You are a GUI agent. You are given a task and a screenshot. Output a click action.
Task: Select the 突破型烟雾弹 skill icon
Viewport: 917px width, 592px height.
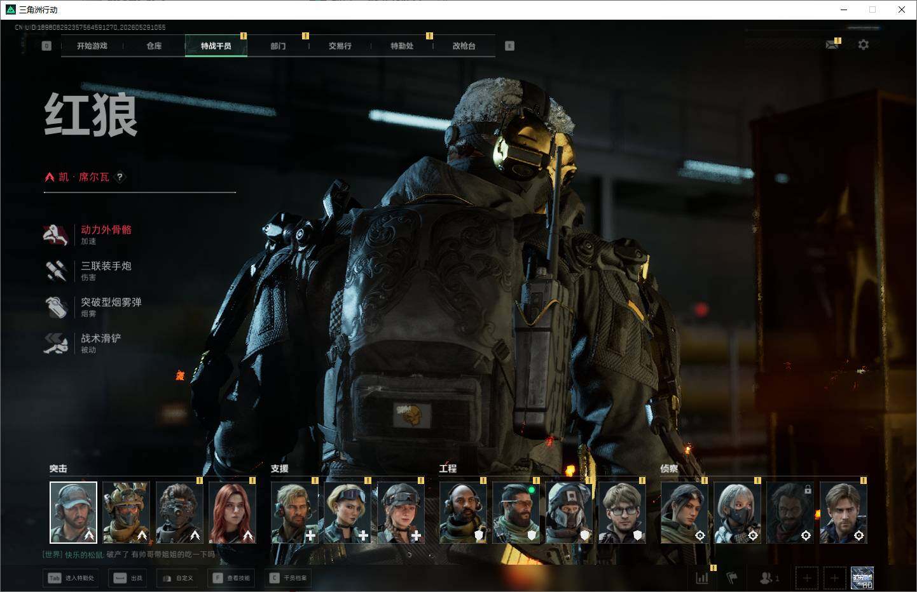click(x=56, y=307)
